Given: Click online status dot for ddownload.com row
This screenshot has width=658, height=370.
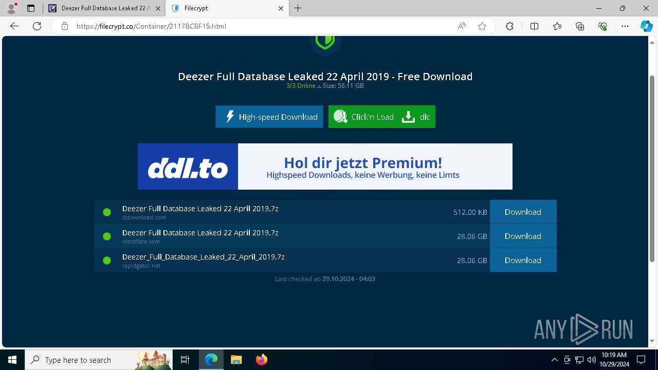Looking at the screenshot, I should pyautogui.click(x=107, y=212).
